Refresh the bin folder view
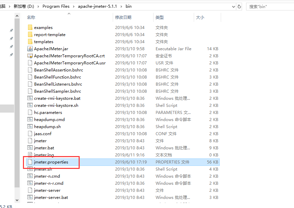This screenshot has width=294, height=208. click(239, 6)
